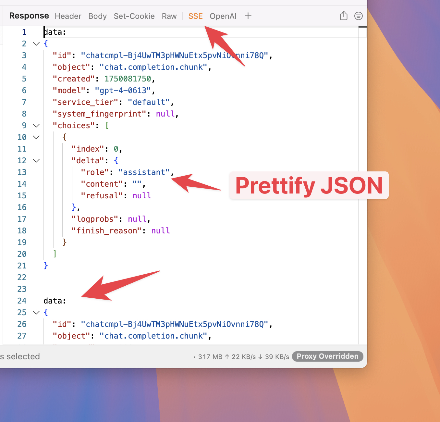This screenshot has height=422, width=440.
Task: Click the 22 KB/s upload speed indicator
Action: (240, 357)
